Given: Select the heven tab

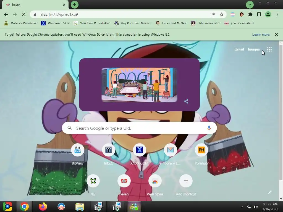Looking at the screenshot, I should (x=34, y=5).
